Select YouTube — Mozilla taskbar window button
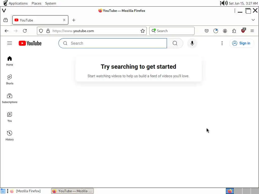This screenshot has width=259, height=194. coord(73,191)
